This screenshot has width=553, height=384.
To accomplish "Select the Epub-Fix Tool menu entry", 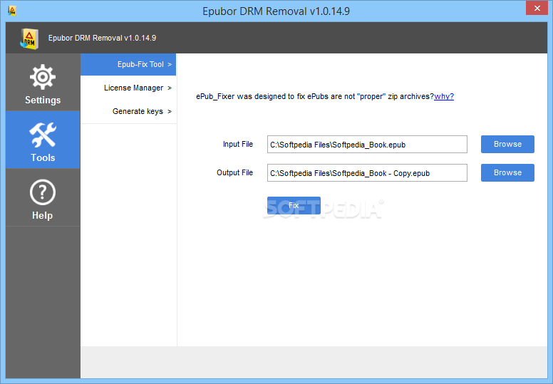I will [128, 65].
